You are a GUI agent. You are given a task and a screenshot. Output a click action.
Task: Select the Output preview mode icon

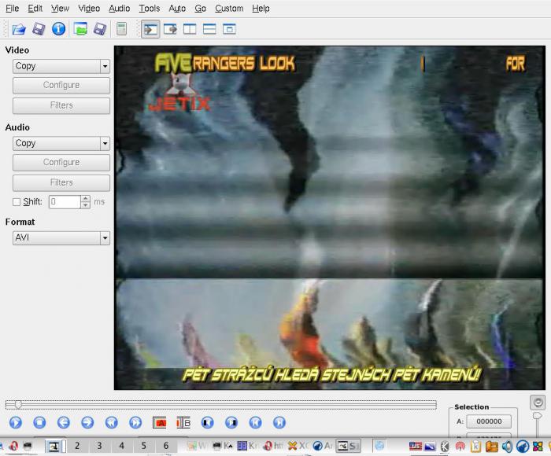(x=171, y=29)
